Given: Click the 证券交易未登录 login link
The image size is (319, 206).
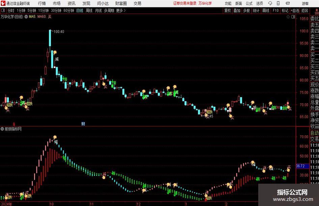Looking at the screenshot, I should 185,3.
